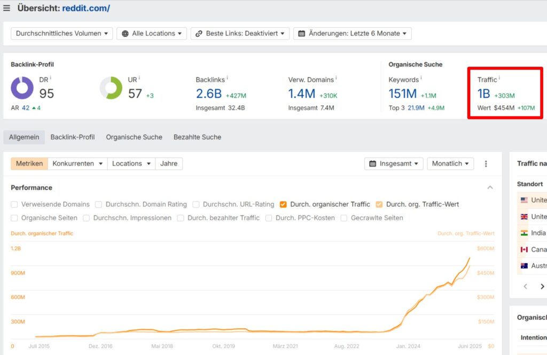Collapse the Performance section chevron
The height and width of the screenshot is (355, 547).
pos(490,187)
